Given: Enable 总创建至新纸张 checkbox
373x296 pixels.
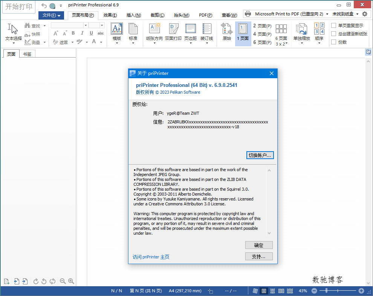Looking at the screenshot, I should tap(334, 34).
